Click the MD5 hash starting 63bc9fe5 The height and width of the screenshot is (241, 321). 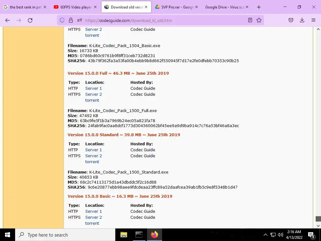click(118, 121)
